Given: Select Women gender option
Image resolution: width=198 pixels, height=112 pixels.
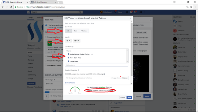Looking at the screenshot, I should click(x=84, y=31).
